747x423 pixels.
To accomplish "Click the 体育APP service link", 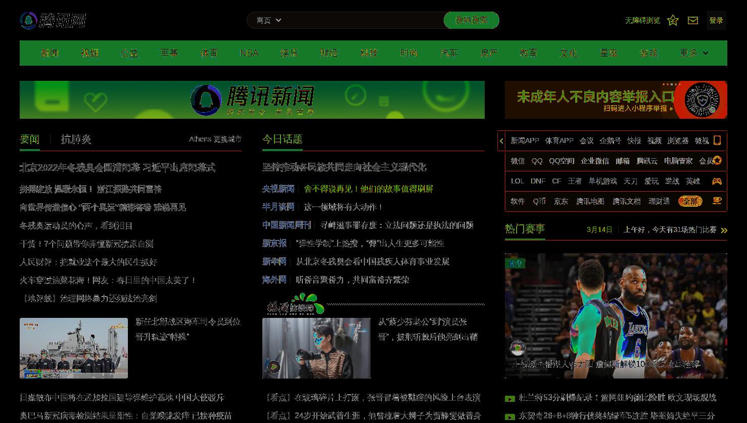I will 559,141.
